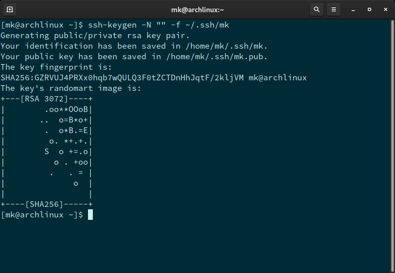The height and width of the screenshot is (273, 395).
Task: Click "The key fingerprint is:" text
Action: 56,67
